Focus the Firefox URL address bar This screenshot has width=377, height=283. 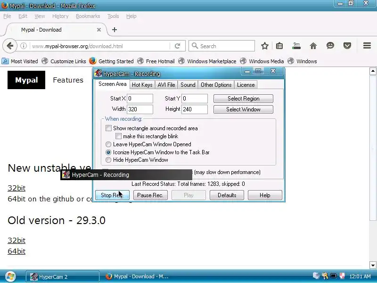(x=100, y=46)
